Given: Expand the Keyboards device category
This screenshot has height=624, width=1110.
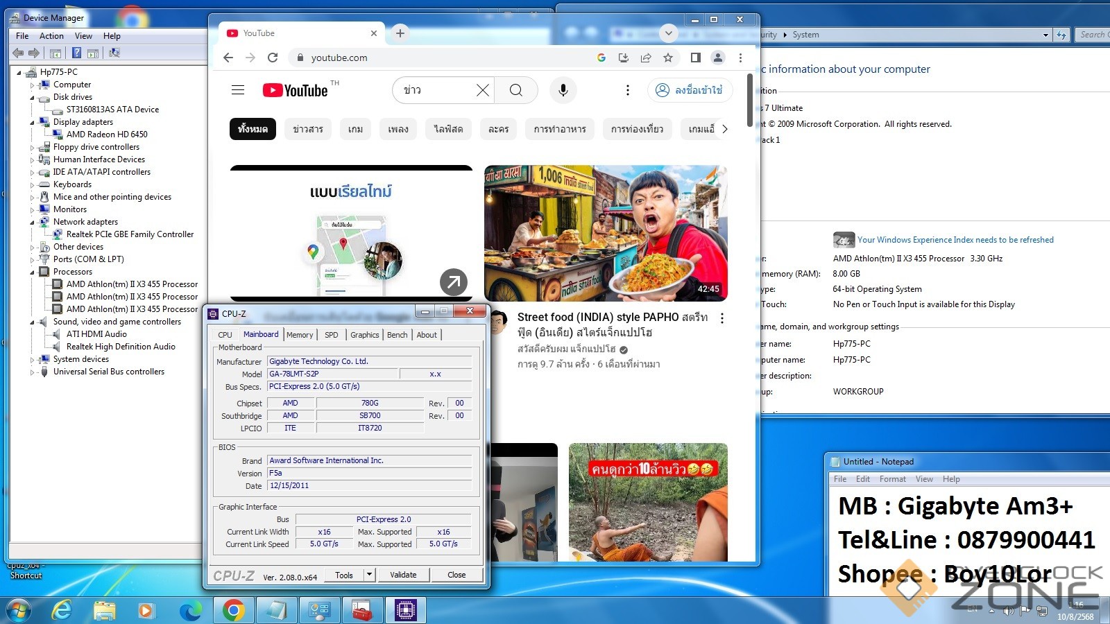Looking at the screenshot, I should point(33,185).
